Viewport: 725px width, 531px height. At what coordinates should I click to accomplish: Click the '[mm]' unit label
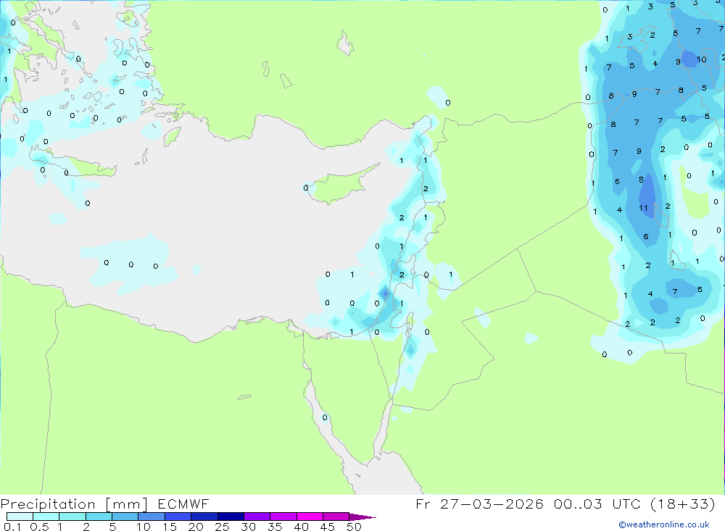pos(127,504)
